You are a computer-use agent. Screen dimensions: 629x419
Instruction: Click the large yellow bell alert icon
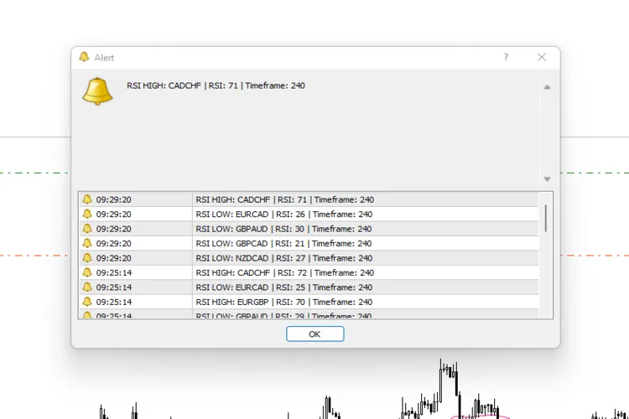[97, 91]
